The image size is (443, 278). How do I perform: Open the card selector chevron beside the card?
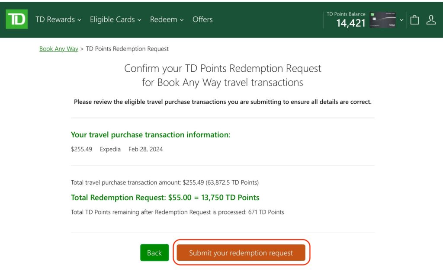pyautogui.click(x=401, y=19)
